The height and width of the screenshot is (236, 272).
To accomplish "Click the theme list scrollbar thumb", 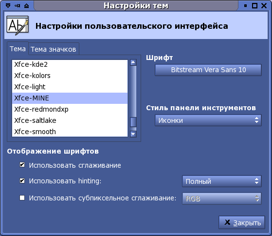I will tap(133, 122).
